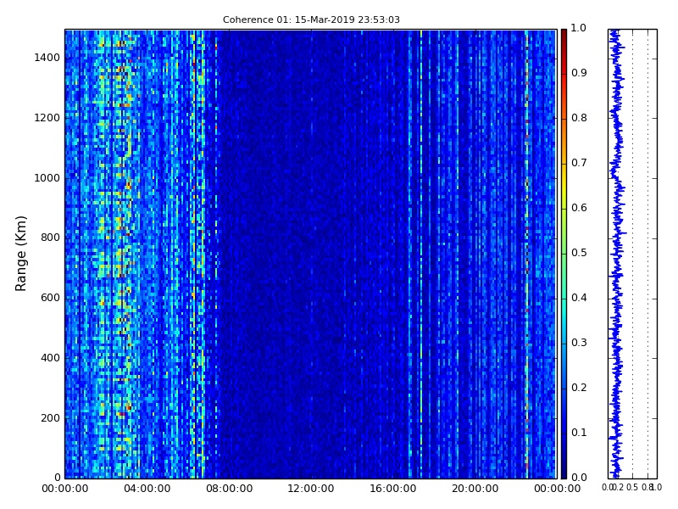Click the 400 range tick label

50,358
